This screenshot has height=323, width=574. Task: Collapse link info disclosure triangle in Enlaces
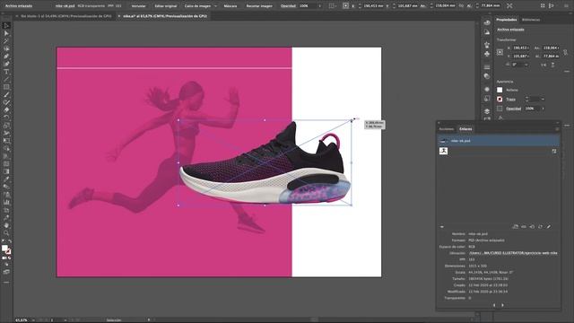(x=442, y=227)
